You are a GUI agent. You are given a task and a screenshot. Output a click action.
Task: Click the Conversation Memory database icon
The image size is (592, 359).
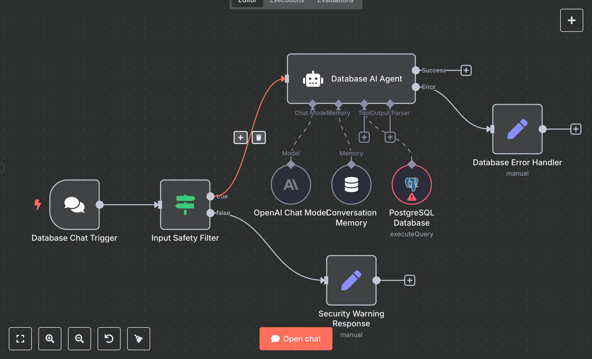(351, 185)
